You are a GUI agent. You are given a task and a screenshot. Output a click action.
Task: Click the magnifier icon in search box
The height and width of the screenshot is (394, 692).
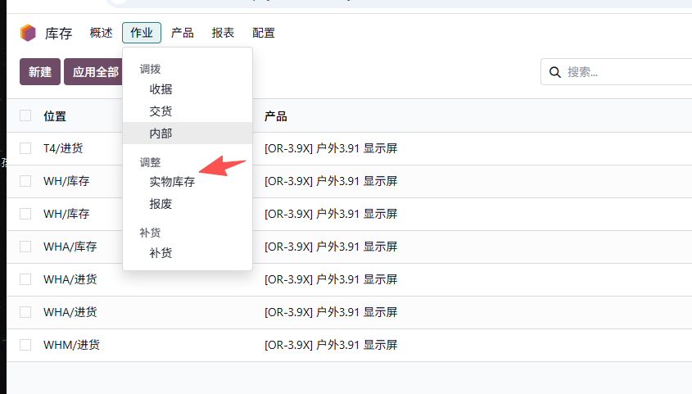[555, 72]
